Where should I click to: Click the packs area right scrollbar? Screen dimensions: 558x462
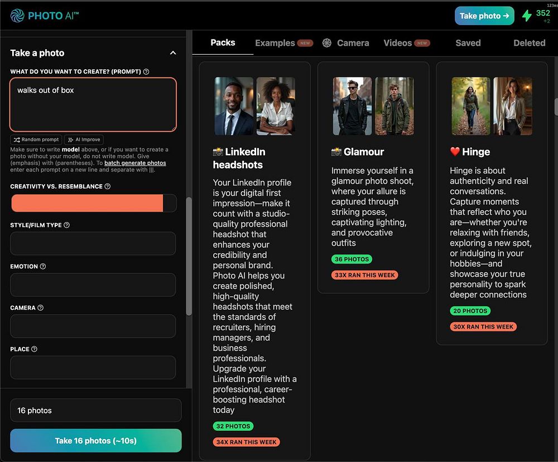click(x=556, y=105)
